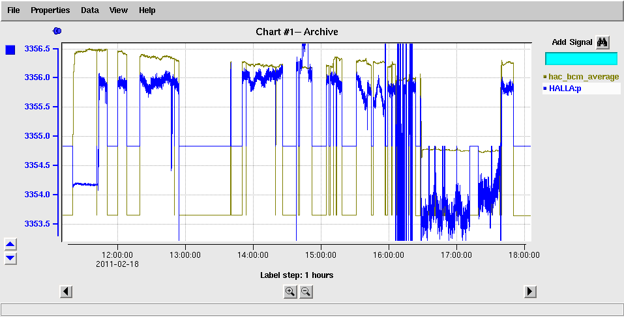This screenshot has height=317, width=624.
Task: Click the Chart #1– Archive title
Action: pos(297,32)
